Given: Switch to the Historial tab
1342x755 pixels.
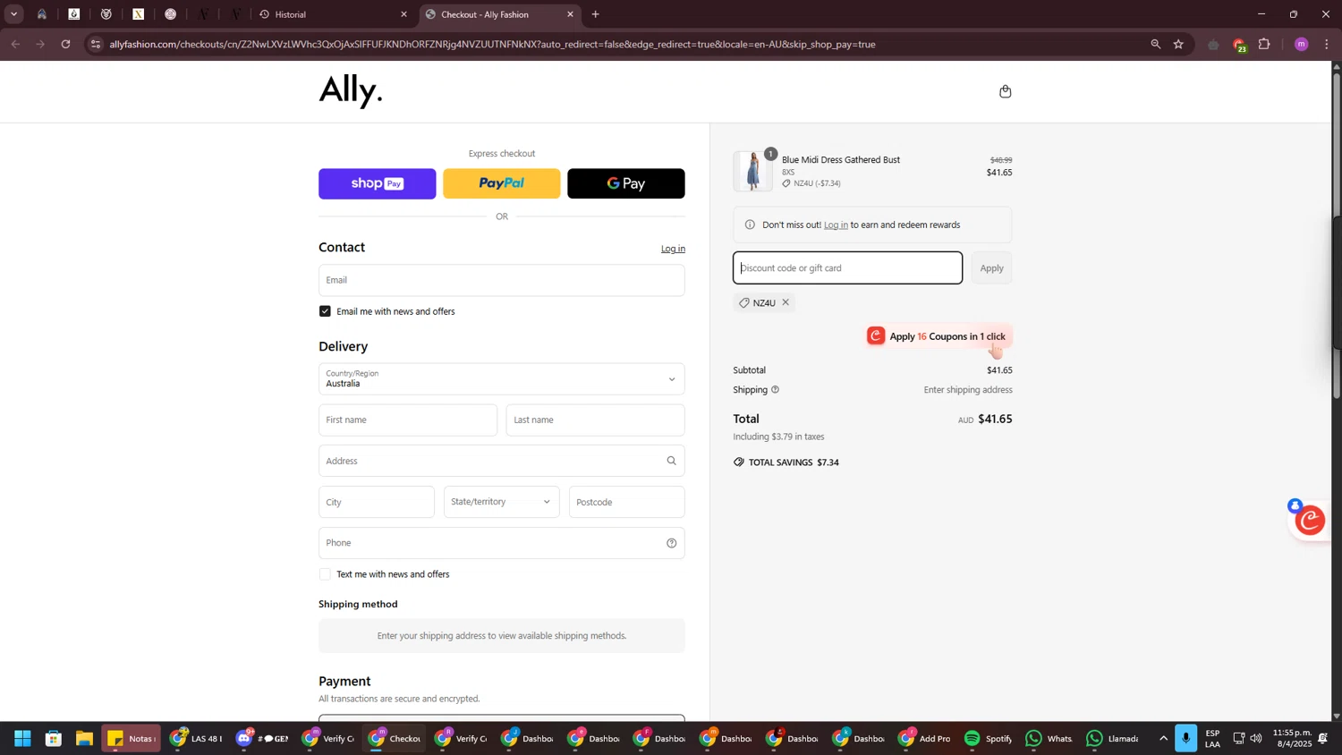Looking at the screenshot, I should coord(331,14).
